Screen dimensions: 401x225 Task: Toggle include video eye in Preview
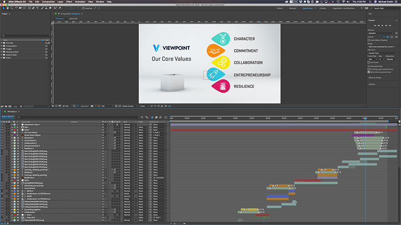[x=384, y=36]
